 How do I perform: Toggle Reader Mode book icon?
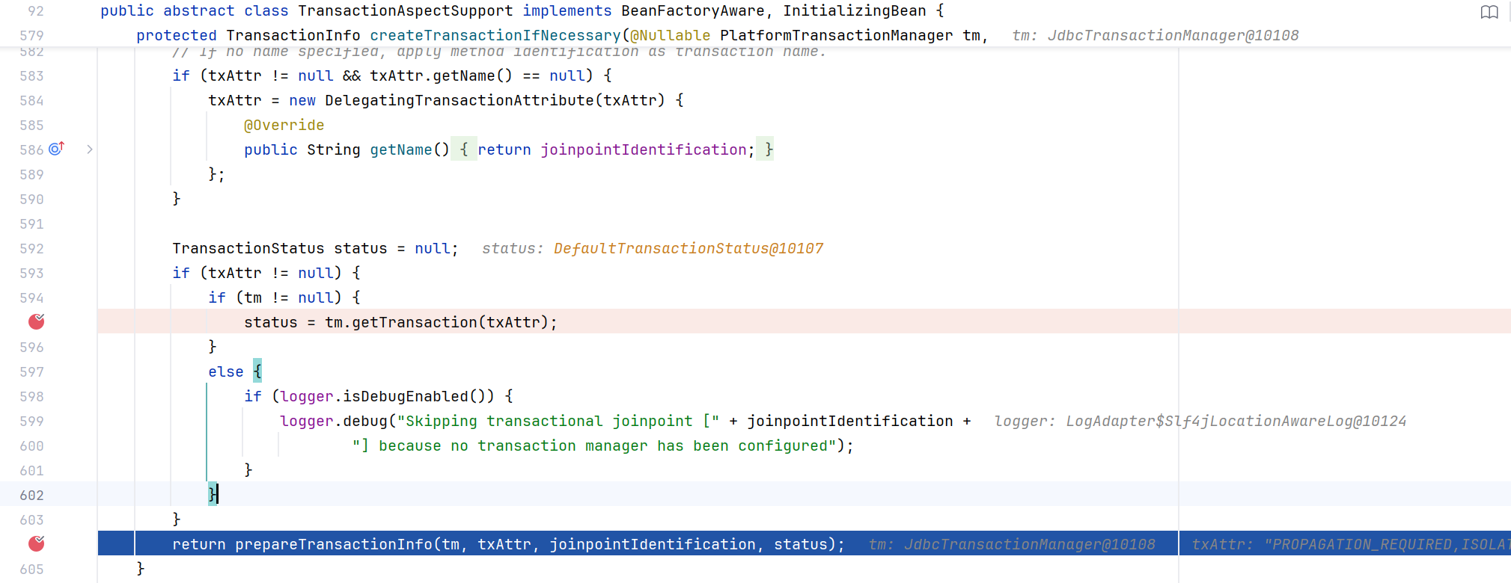pos(1489,12)
